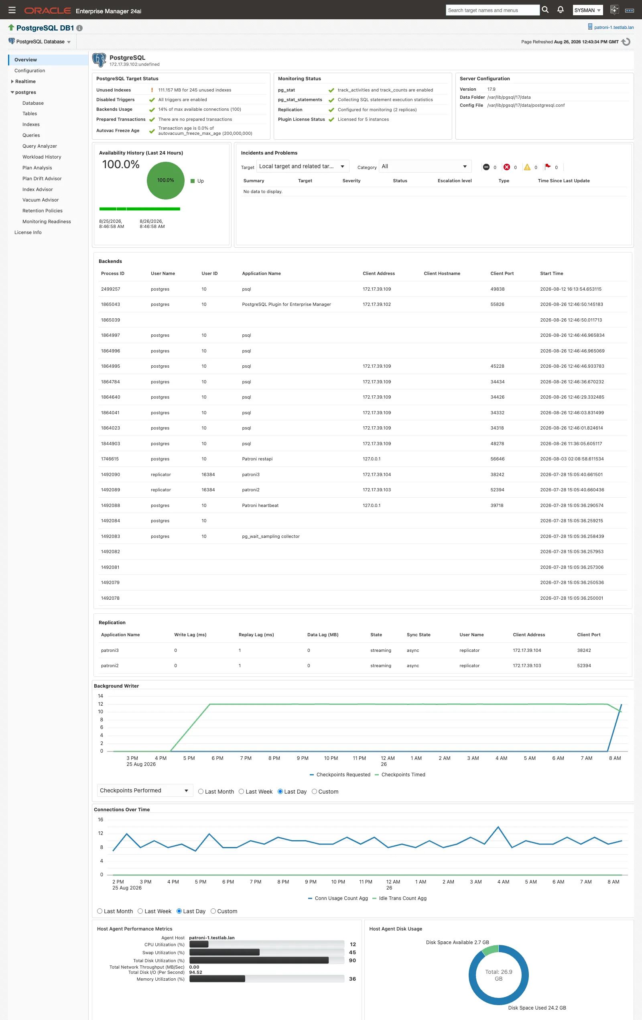This screenshot has width=642, height=1020.
Task: Open the hamburger navigation menu
Action: [x=12, y=10]
